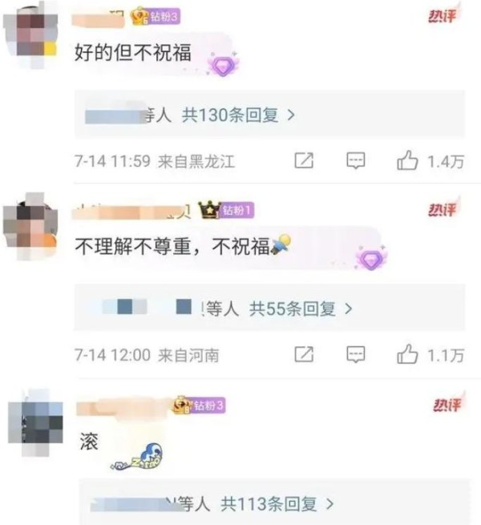The width and height of the screenshot is (481, 525).
Task: Expand the 共113条回复 thread
Action: [277, 503]
